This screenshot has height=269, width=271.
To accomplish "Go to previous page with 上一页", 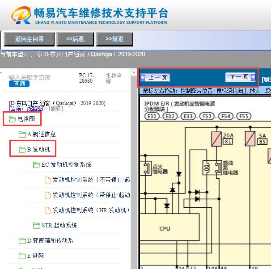I will pos(155,77).
